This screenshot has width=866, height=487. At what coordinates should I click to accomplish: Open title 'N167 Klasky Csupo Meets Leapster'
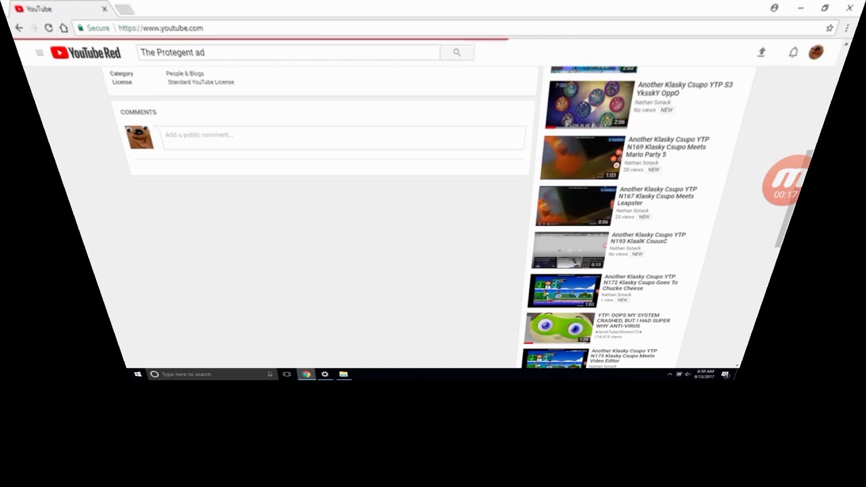657,196
